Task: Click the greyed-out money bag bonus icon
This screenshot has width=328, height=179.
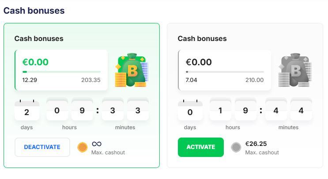Action: [x=295, y=70]
